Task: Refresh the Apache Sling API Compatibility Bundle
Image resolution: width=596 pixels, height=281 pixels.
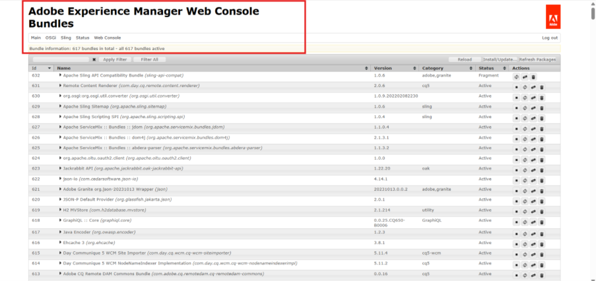Action: pos(516,77)
